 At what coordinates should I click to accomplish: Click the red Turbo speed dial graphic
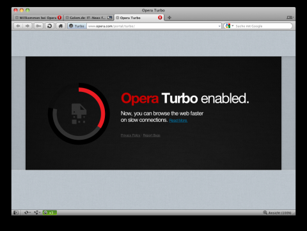79,114
